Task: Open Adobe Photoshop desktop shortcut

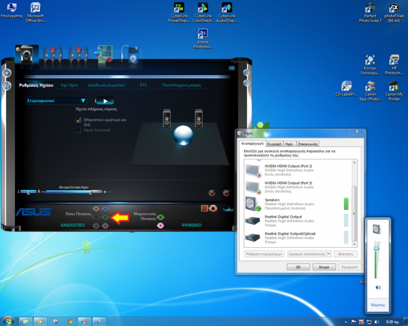Action: [x=203, y=39]
